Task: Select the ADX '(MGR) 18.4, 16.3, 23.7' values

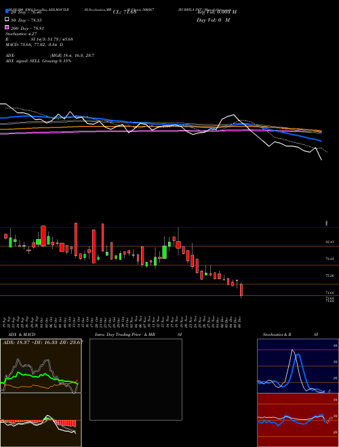Action: coord(72,56)
